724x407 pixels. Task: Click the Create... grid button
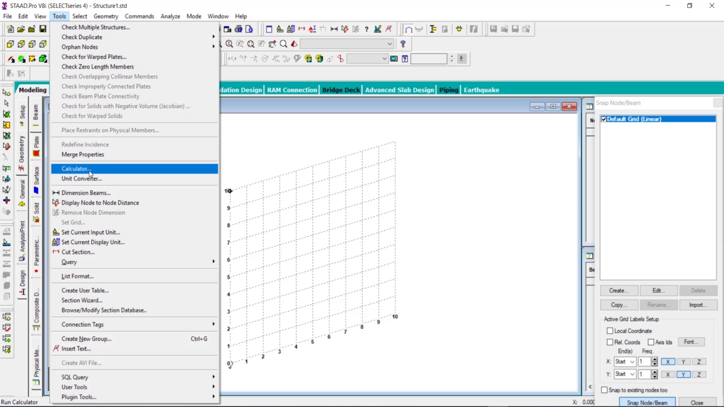618,291
